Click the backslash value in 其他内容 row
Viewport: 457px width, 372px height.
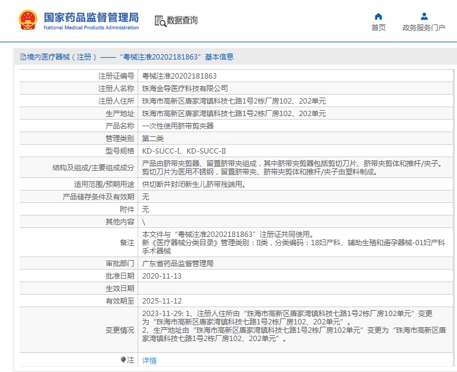(144, 222)
